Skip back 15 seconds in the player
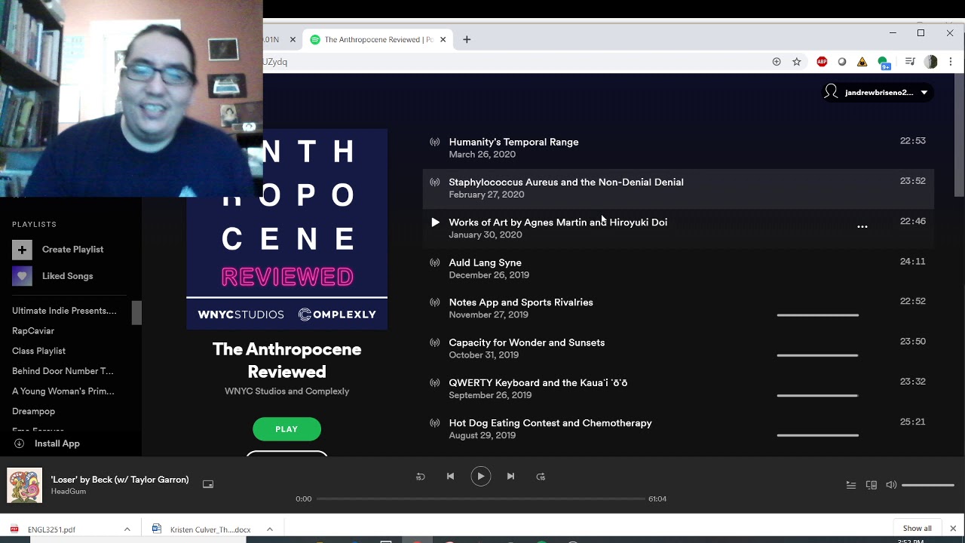The width and height of the screenshot is (965, 543). (421, 477)
